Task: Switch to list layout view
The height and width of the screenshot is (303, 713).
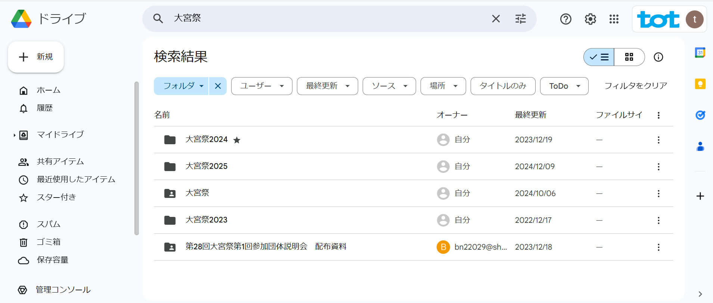Action: (599, 57)
